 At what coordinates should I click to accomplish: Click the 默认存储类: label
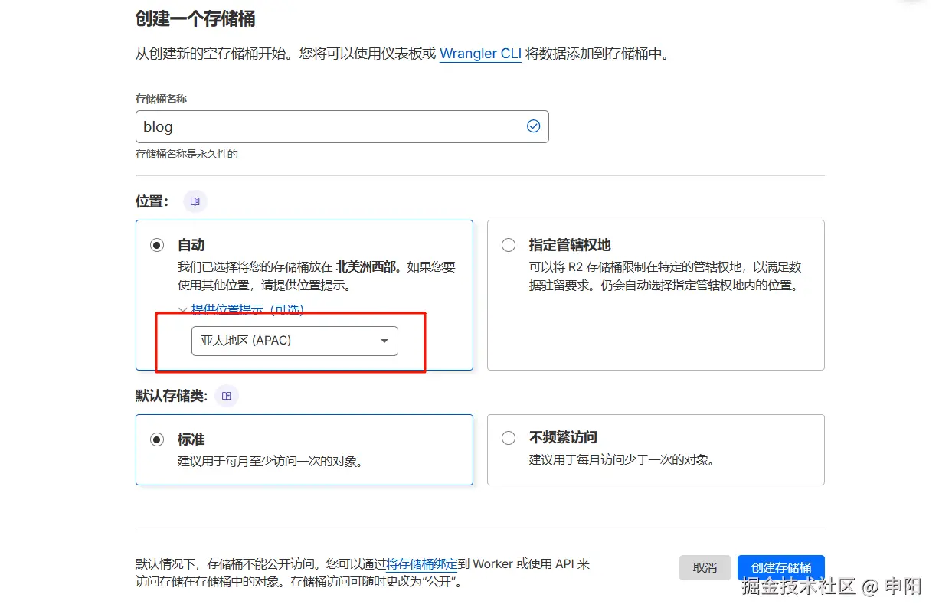click(x=171, y=396)
